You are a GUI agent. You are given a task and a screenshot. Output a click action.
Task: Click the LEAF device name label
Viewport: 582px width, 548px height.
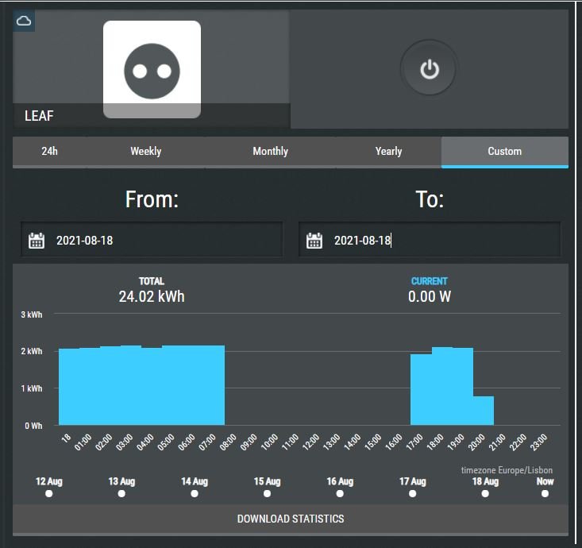coord(40,116)
